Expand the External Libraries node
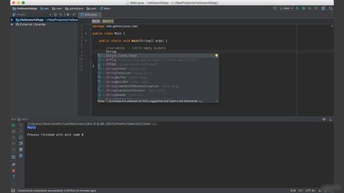The width and height of the screenshot is (344, 193). [12, 25]
